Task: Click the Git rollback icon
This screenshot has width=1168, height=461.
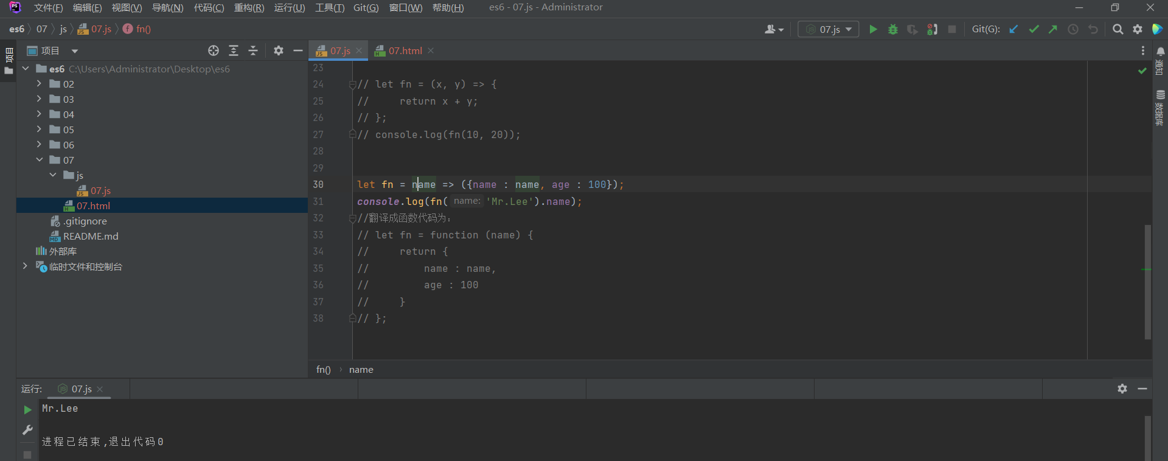Action: click(x=1093, y=29)
